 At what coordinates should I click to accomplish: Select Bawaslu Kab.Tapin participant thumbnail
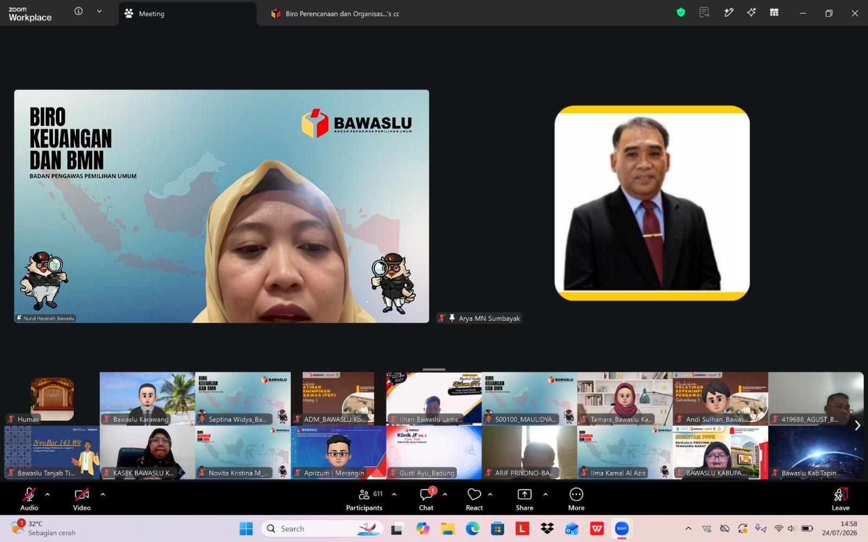tap(816, 453)
